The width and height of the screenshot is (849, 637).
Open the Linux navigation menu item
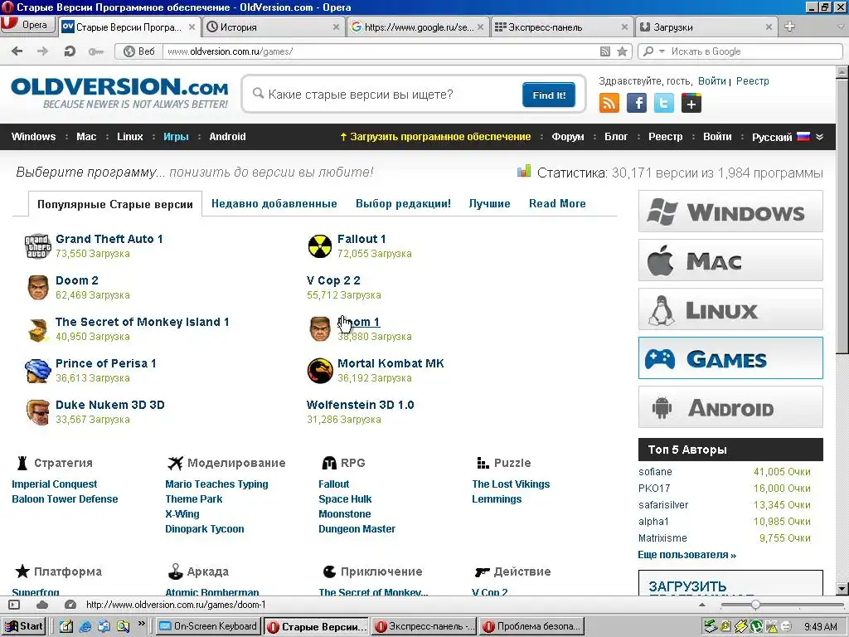130,137
